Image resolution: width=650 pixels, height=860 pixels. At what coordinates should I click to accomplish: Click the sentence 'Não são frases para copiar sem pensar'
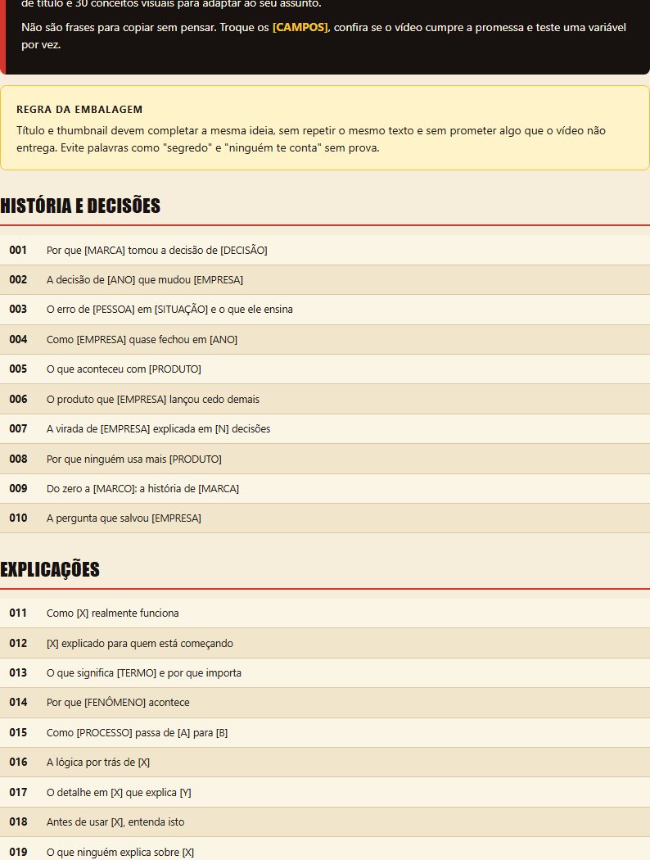(x=119, y=27)
